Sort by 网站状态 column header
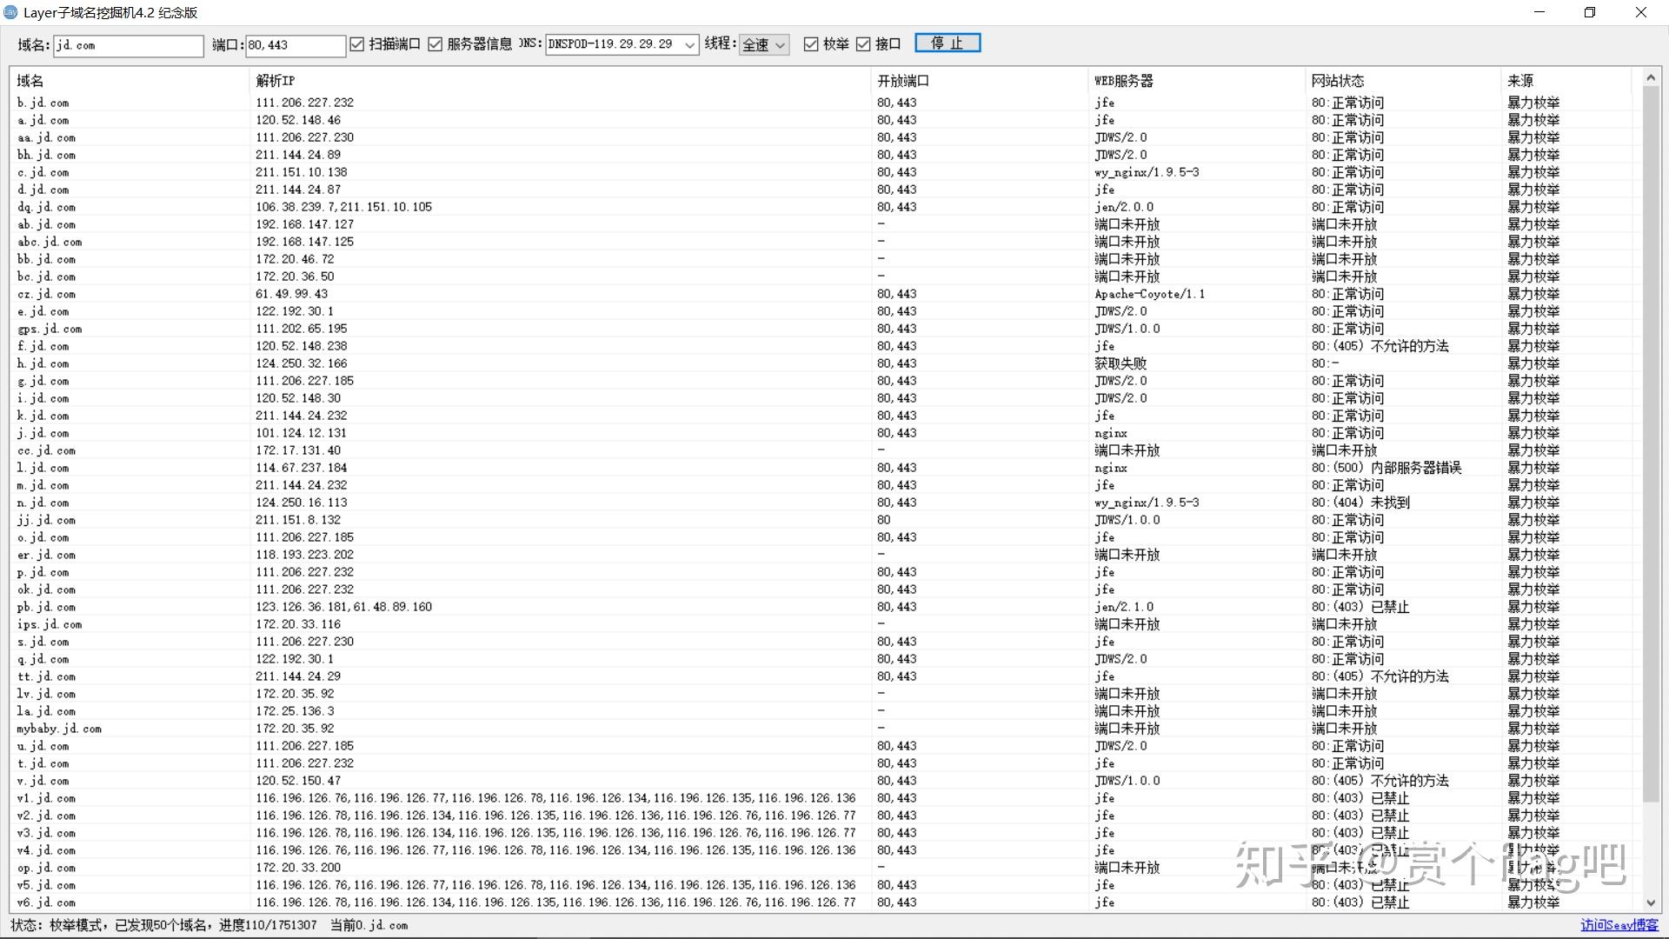The height and width of the screenshot is (939, 1669). pos(1403,81)
